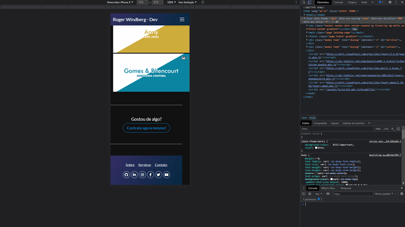Expand the div modal with id servicos

(307, 40)
